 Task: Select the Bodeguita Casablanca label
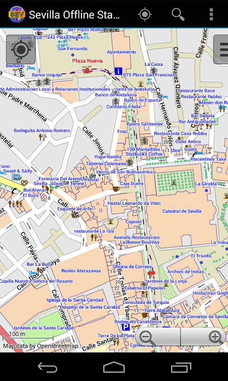coord(138,322)
